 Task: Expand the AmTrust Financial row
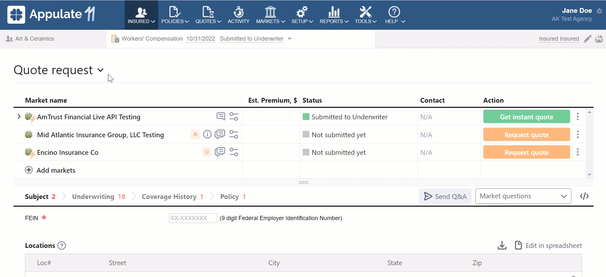19,116
